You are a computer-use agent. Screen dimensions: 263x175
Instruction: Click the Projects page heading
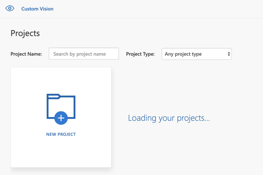[25, 33]
